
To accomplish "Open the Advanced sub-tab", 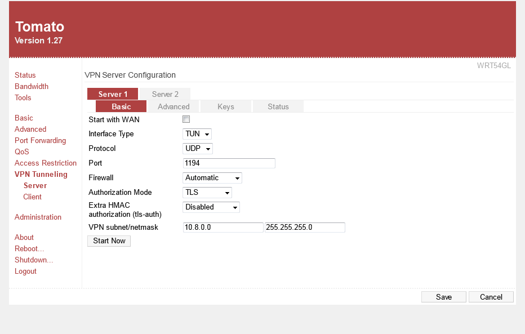I will coord(173,106).
